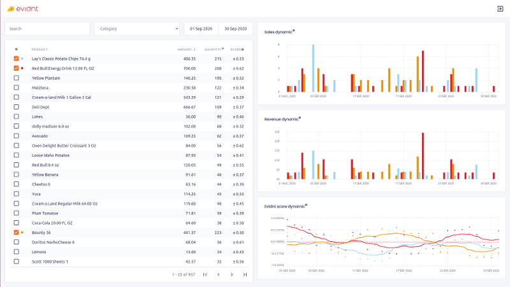Open info tooltip beside Sales dynamic title
510x287 pixels.
294,31
